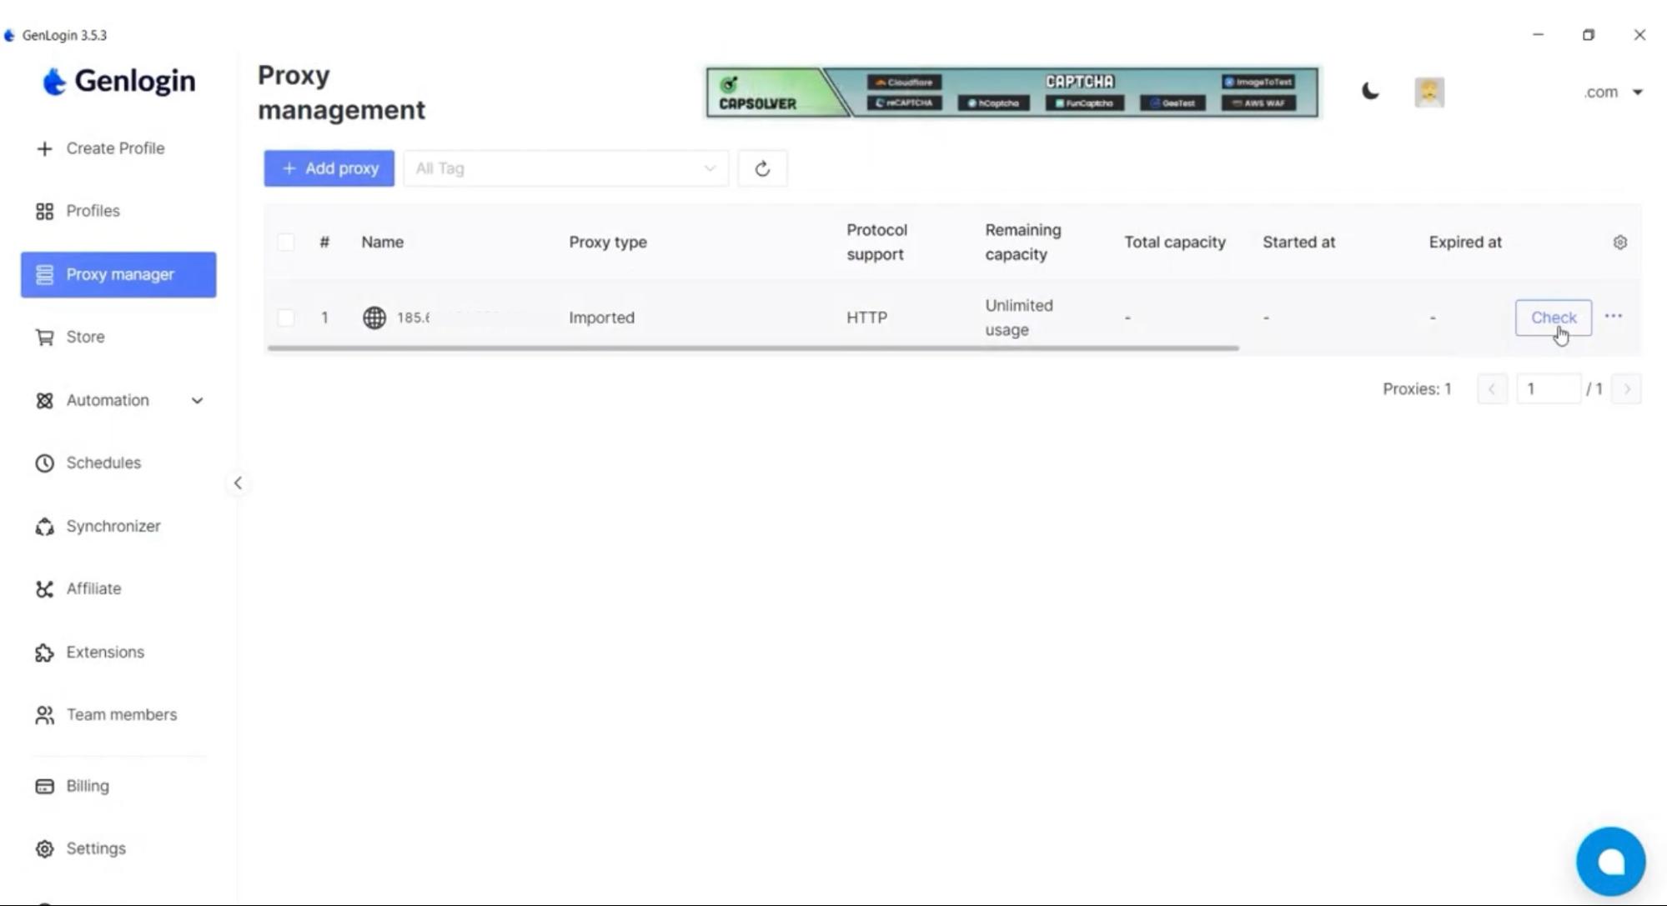Expand the All Tag dropdown filter
This screenshot has width=1667, height=906.
coord(565,168)
